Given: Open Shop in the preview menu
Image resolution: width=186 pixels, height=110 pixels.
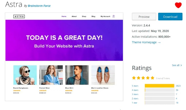Looking at the screenshot, I should [x=84, y=17].
